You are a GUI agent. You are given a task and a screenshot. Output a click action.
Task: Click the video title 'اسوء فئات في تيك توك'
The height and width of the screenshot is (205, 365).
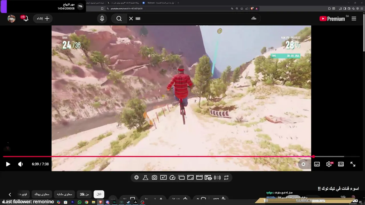(x=338, y=188)
